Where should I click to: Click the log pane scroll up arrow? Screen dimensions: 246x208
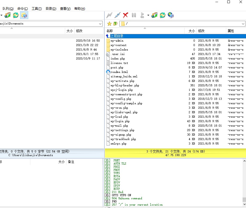pyautogui.click(x=244, y=161)
